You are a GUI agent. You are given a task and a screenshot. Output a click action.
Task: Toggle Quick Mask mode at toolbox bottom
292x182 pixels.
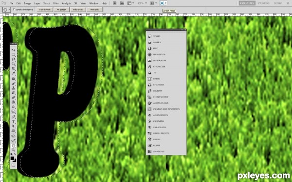14,165
